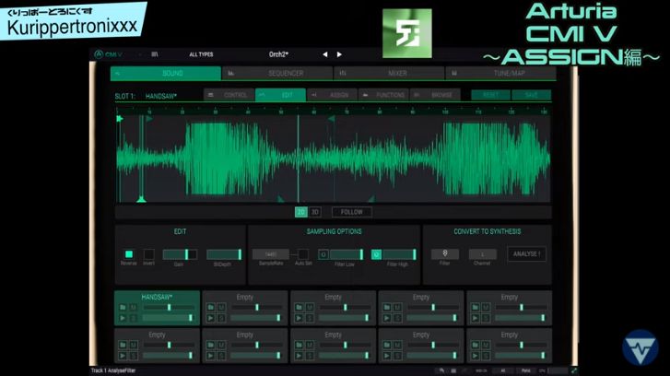Switch waveform view to 2D
Viewport: 670px width, 376px height.
pyautogui.click(x=301, y=212)
